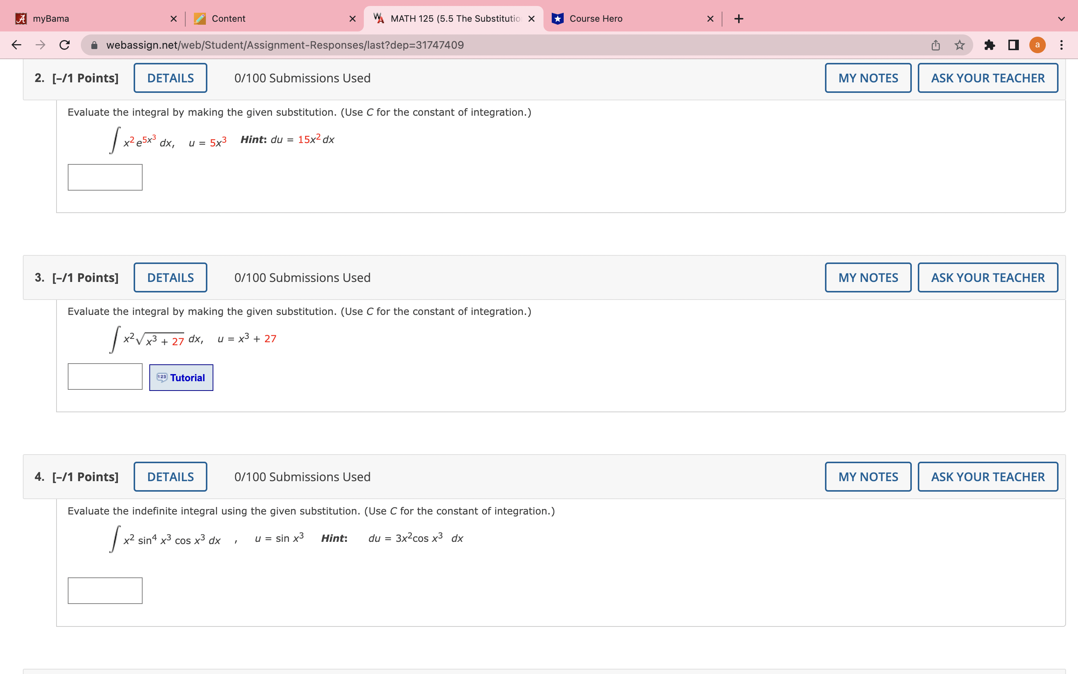This screenshot has height=674, width=1078.
Task: Expand DETAILS for question 2
Action: [x=170, y=78]
